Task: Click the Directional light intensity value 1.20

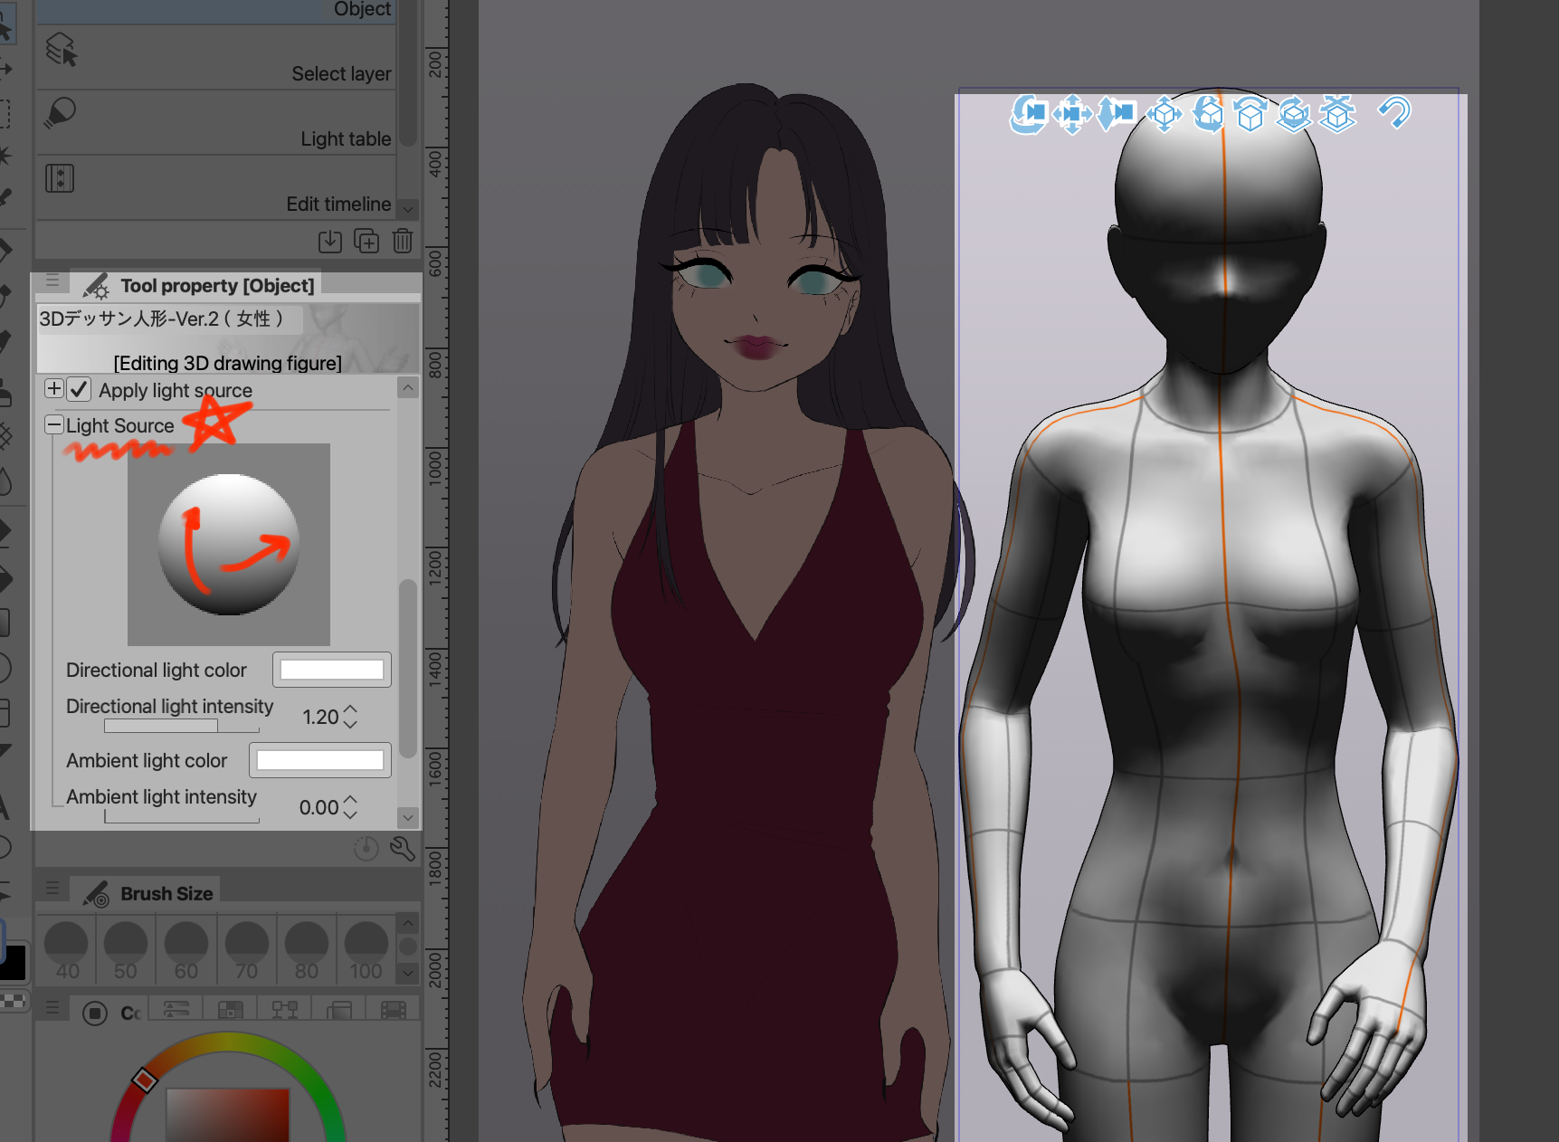Action: pyautogui.click(x=320, y=717)
